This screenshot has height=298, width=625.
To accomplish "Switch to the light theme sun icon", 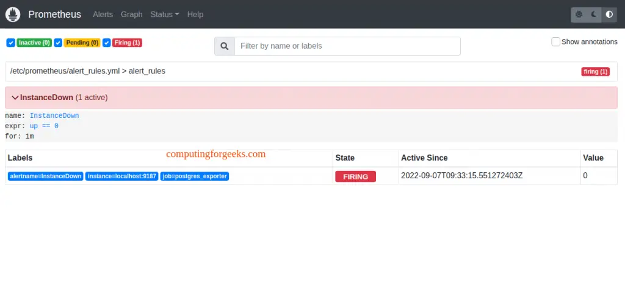I will pyautogui.click(x=579, y=15).
